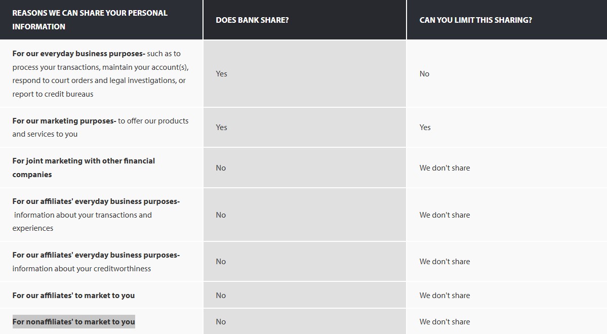Click "Yes" under Does Bank Share for marketing purposes
The height and width of the screenshot is (334, 607).
click(x=221, y=128)
